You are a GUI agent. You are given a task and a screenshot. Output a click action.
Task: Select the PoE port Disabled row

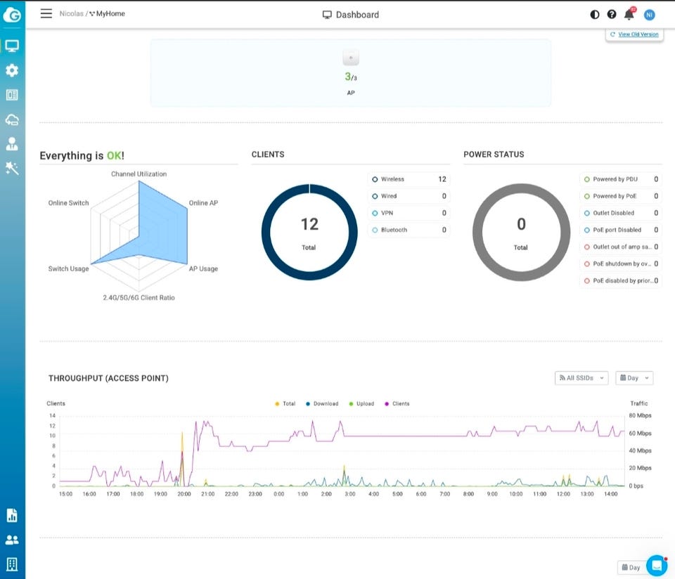pyautogui.click(x=621, y=230)
